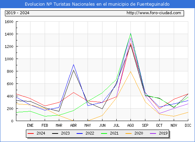Viewport: 195px width, 142px height.
Task: Click the red 2024 legend line swatch
Action: click(30, 133)
